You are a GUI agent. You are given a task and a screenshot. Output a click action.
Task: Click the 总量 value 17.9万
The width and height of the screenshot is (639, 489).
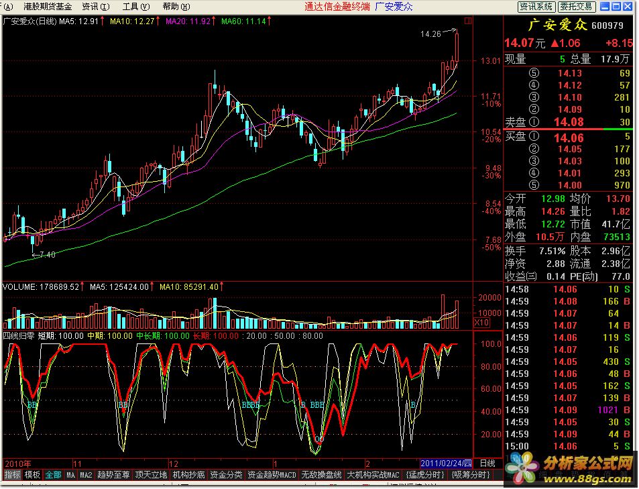pyautogui.click(x=615, y=59)
